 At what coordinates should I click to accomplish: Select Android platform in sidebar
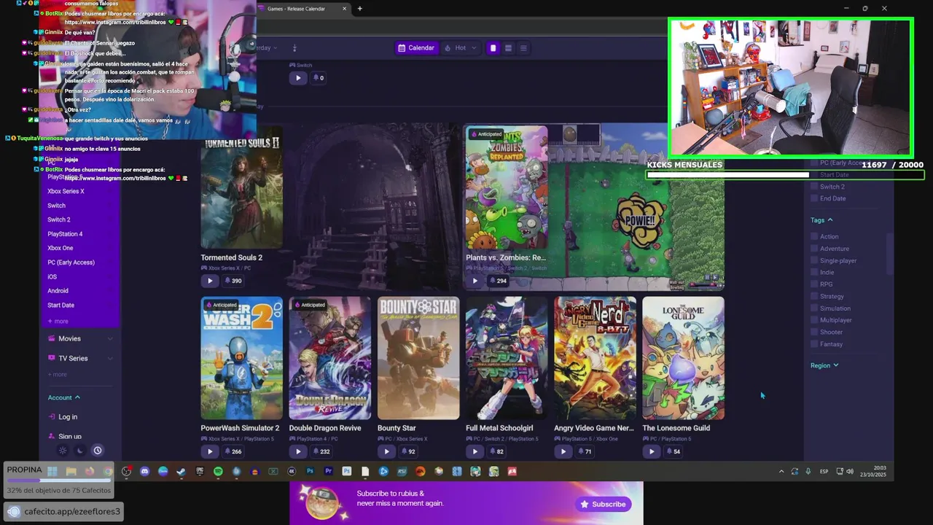58,291
